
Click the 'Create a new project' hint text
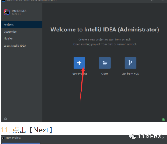(105, 40)
